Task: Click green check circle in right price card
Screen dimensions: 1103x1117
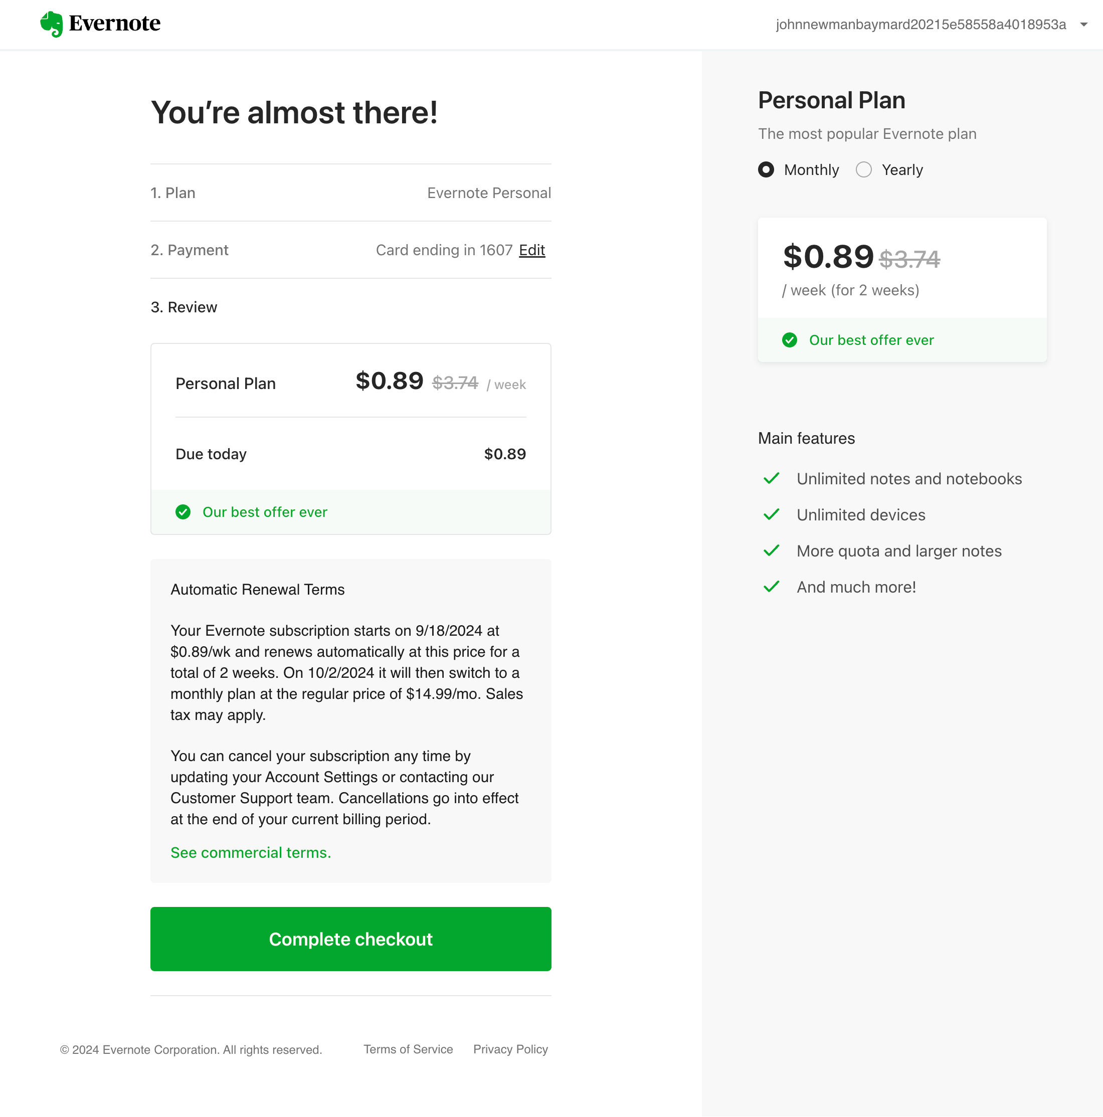Action: (789, 340)
